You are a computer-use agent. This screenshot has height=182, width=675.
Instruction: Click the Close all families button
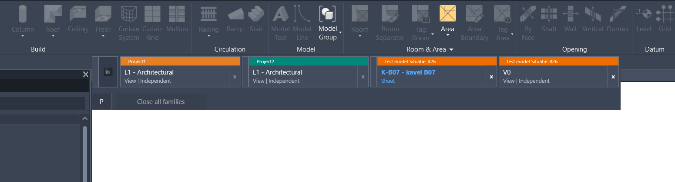[x=161, y=102]
